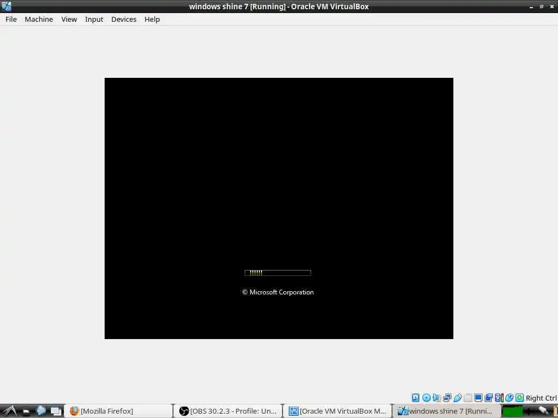
Task: Click the window title 'windows shine 7 [Running]'
Action: point(238,7)
